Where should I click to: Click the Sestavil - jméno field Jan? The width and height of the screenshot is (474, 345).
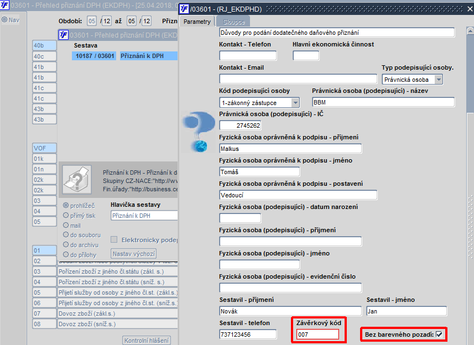(407, 311)
